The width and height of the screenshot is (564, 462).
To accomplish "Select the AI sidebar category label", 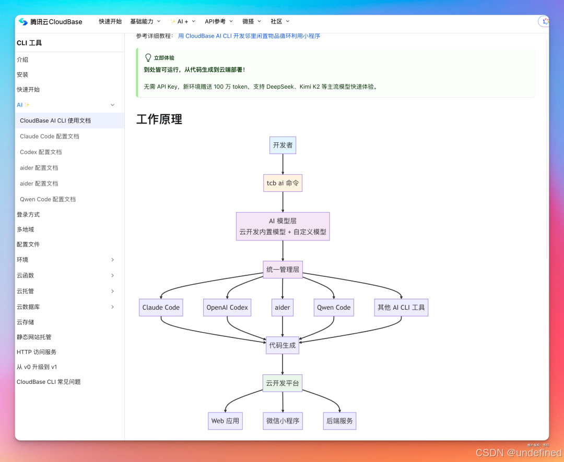I will tap(23, 105).
